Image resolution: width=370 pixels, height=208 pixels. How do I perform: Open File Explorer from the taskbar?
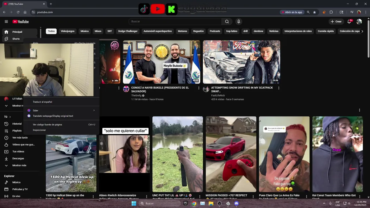click(x=211, y=203)
